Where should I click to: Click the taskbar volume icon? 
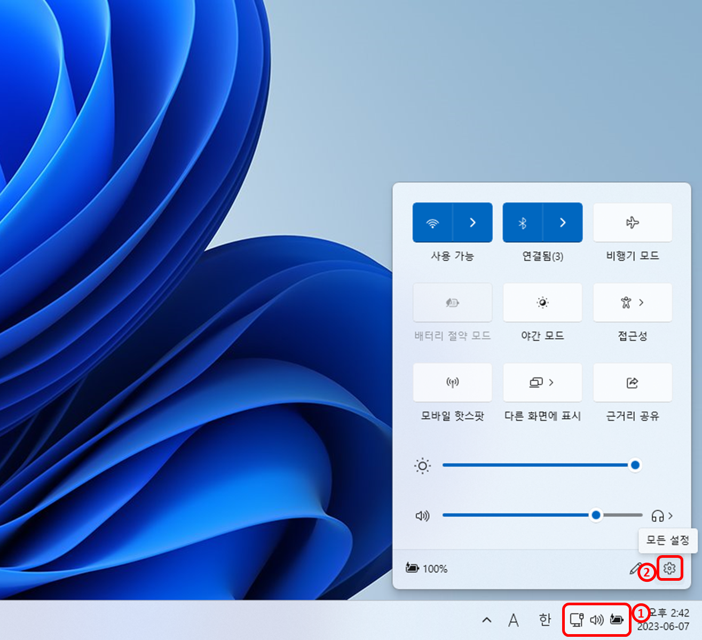pyautogui.click(x=597, y=620)
